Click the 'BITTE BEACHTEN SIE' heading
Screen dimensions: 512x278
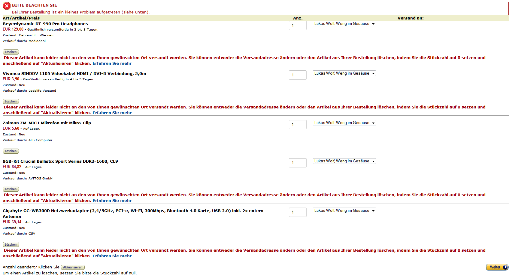pyautogui.click(x=35, y=5)
